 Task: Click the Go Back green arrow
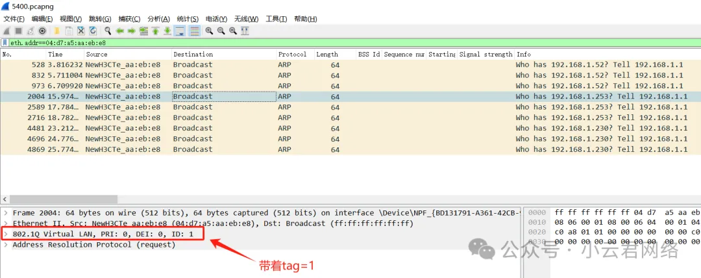120,31
